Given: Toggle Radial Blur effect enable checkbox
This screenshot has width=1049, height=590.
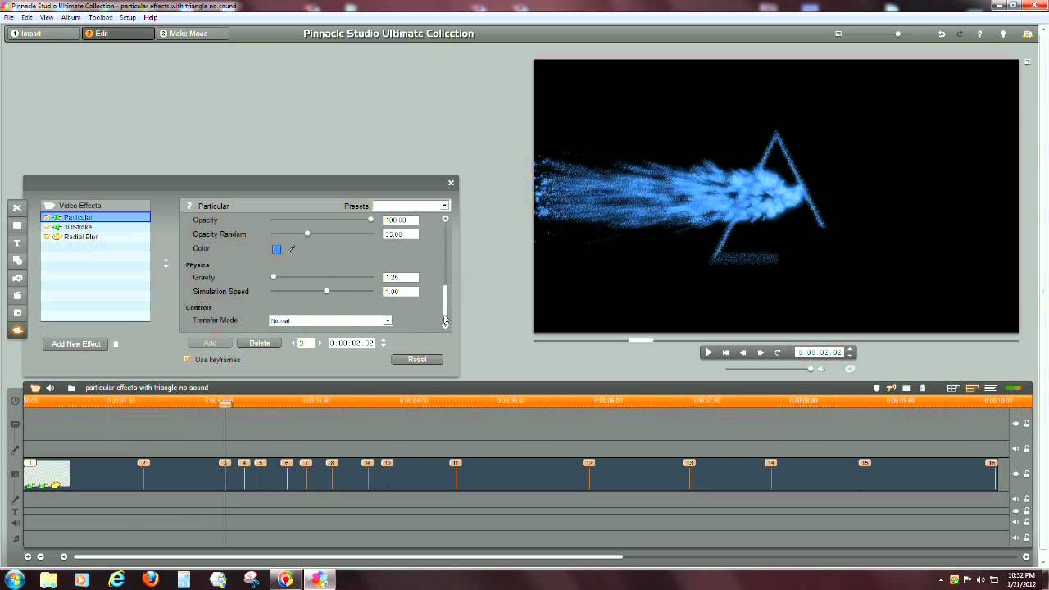Looking at the screenshot, I should (47, 237).
